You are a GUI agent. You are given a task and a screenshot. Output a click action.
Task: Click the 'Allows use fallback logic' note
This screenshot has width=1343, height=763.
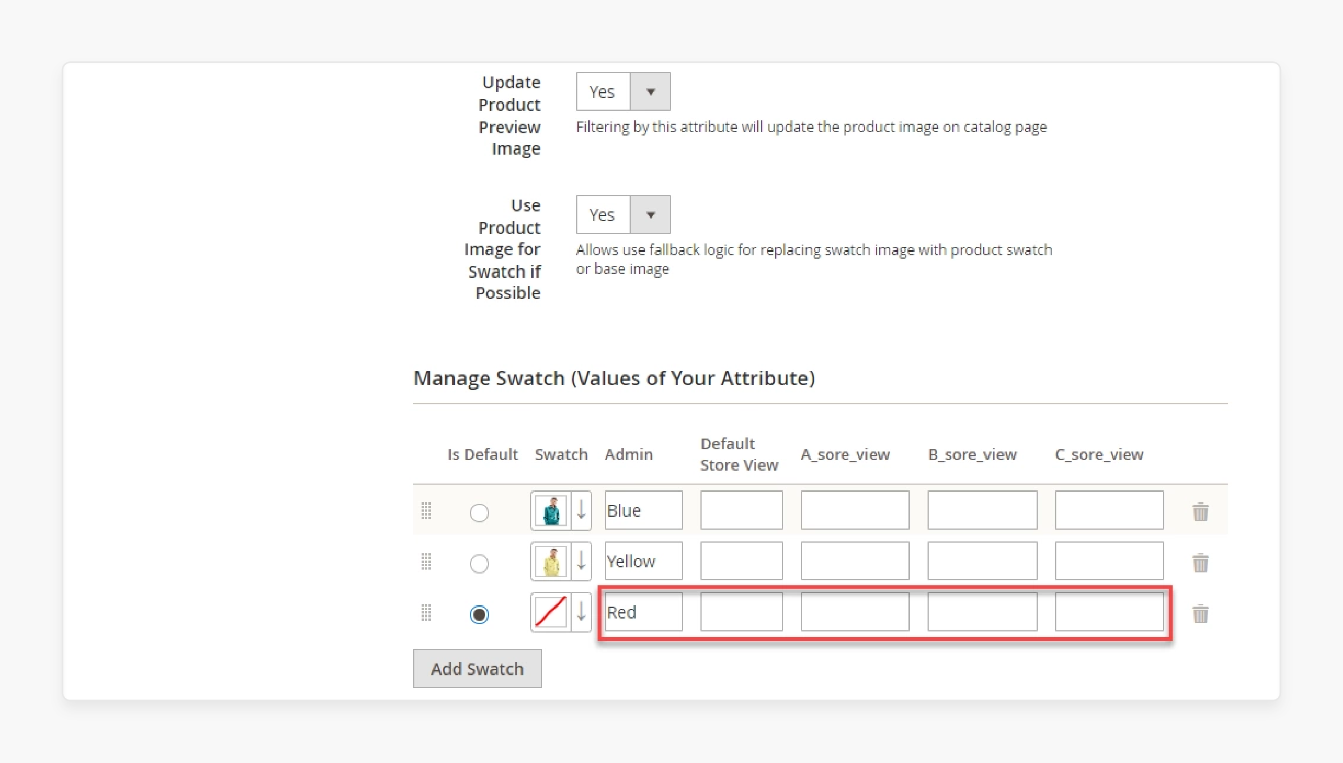coord(814,259)
